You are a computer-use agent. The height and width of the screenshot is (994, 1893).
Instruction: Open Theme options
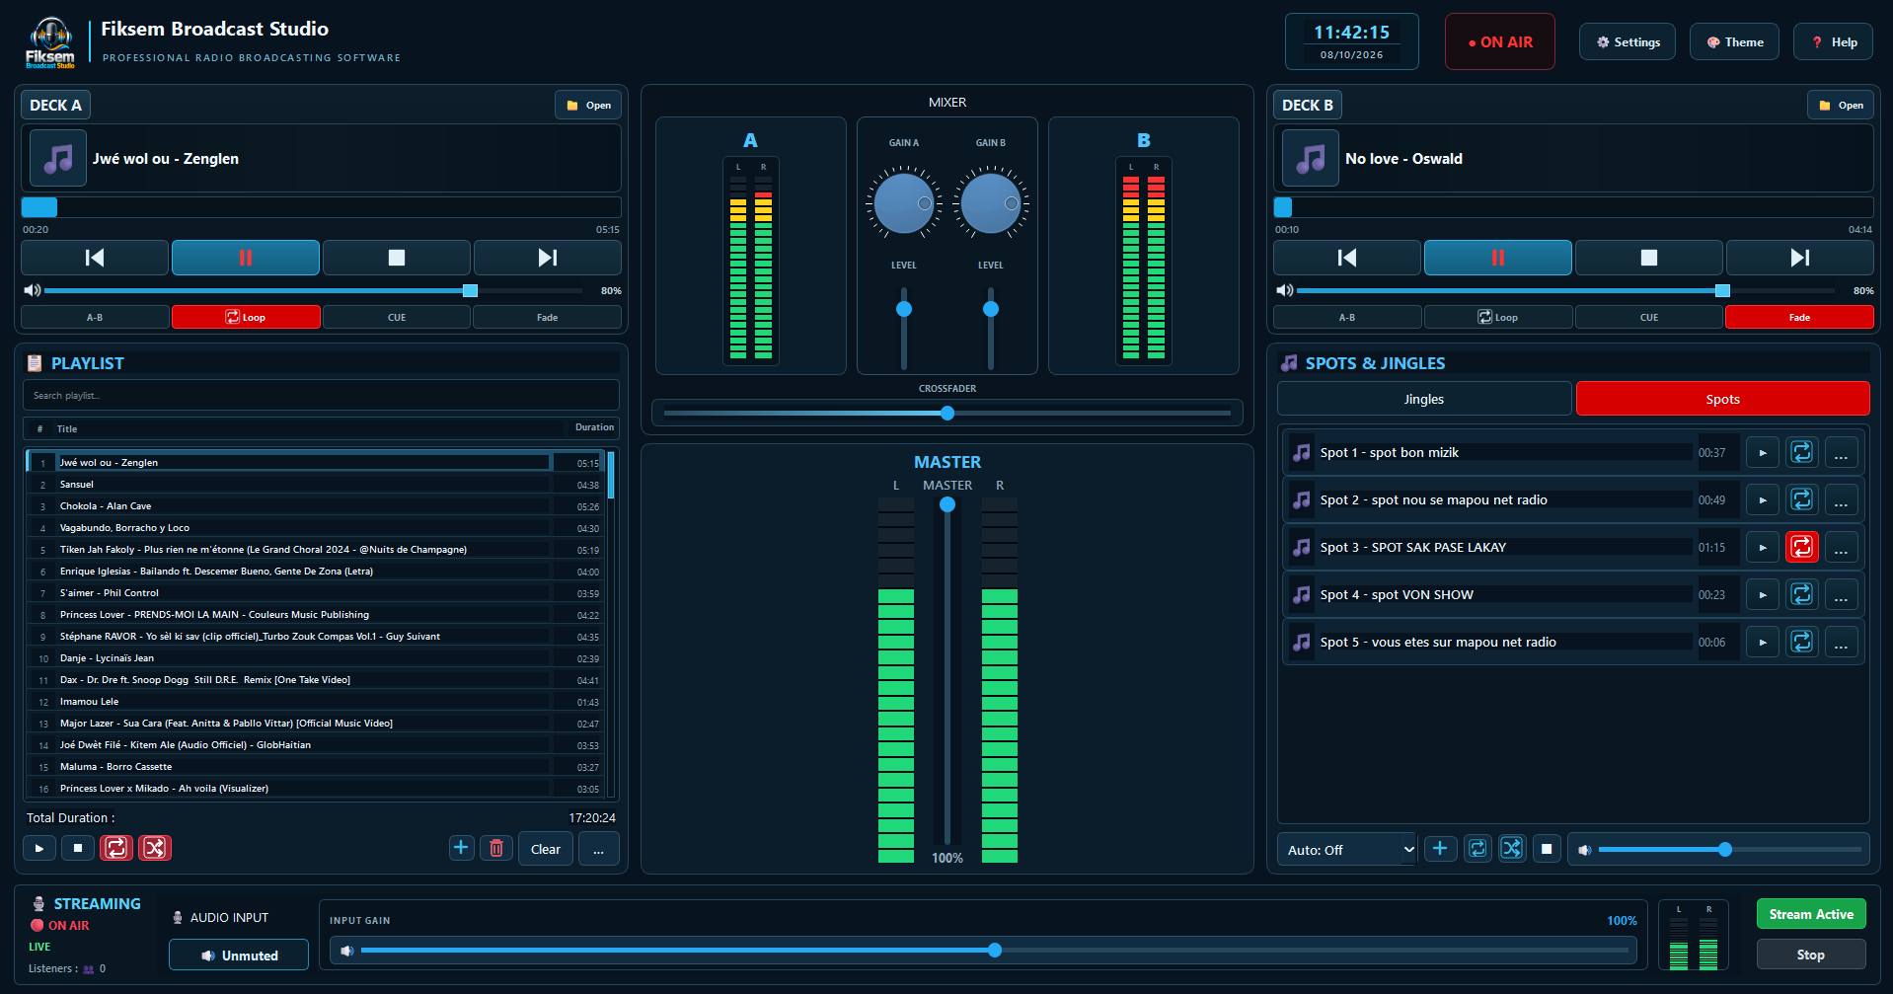pos(1735,42)
